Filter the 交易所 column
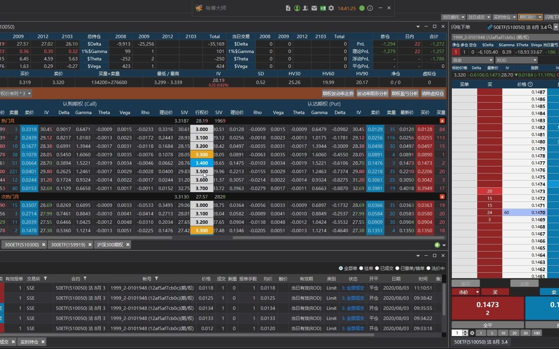The image size is (559, 349). [x=45, y=278]
